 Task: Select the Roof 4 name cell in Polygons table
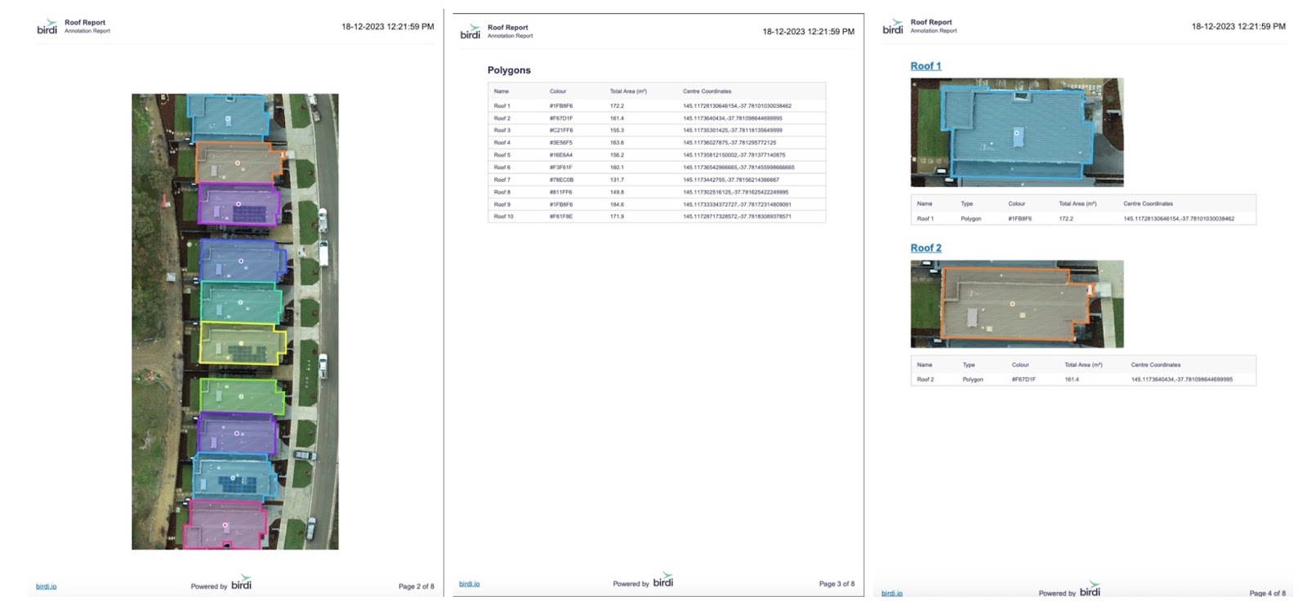point(502,143)
